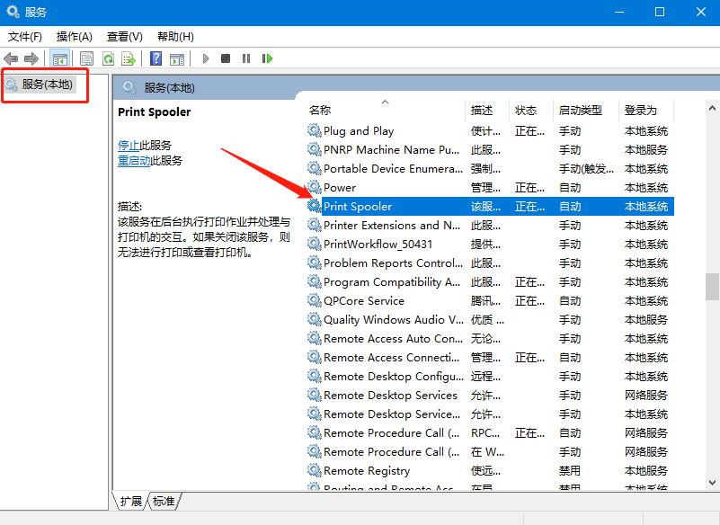This screenshot has height=525, width=720.
Task: Toggle the action pane toolbar icon
Action: tap(176, 58)
